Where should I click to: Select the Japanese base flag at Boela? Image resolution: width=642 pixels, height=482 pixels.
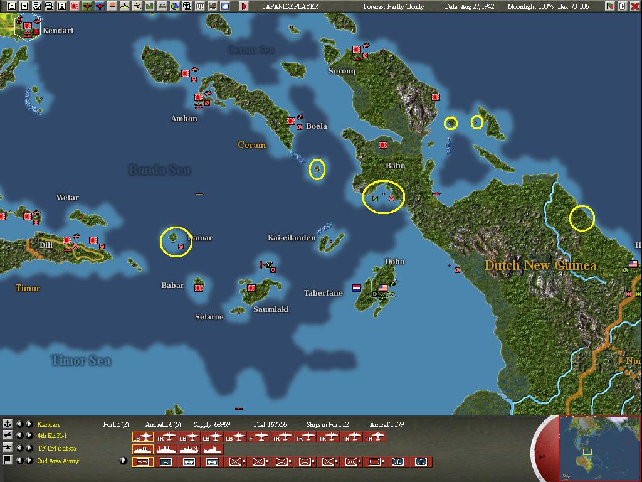291,121
